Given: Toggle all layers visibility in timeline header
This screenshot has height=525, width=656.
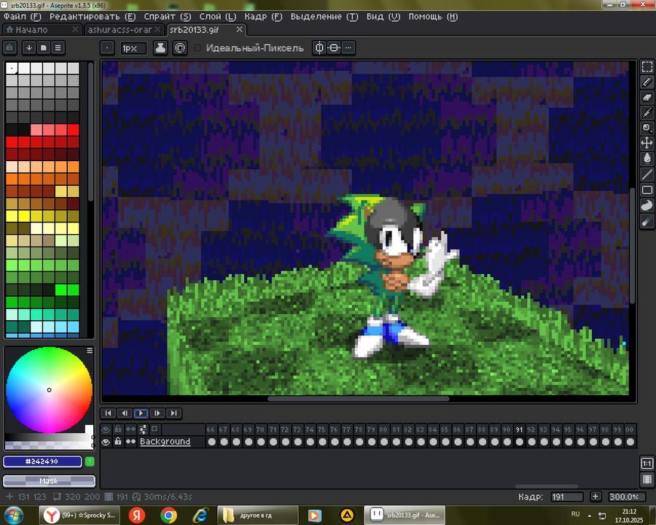Looking at the screenshot, I should click(106, 429).
